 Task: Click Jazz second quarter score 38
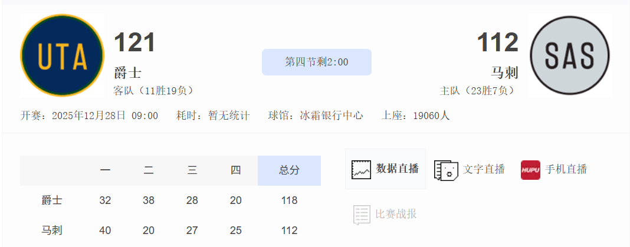[149, 200]
